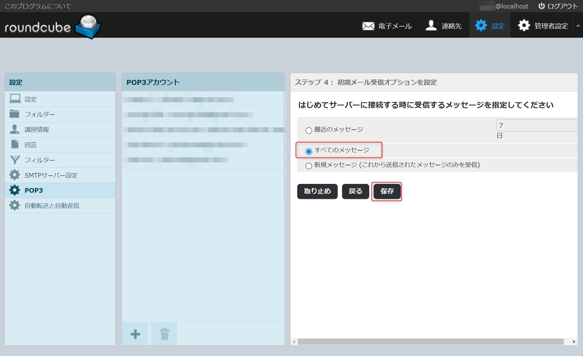Image resolution: width=583 pixels, height=356 pixels.
Task: Click the days input field showing 7
Action: 537,126
